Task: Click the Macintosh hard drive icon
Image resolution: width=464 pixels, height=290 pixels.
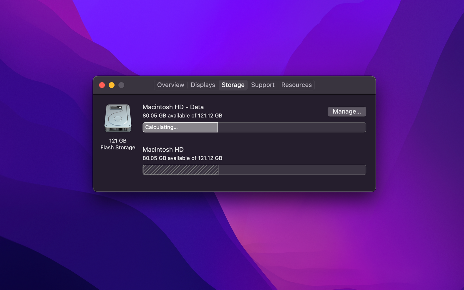Action: coord(118,118)
